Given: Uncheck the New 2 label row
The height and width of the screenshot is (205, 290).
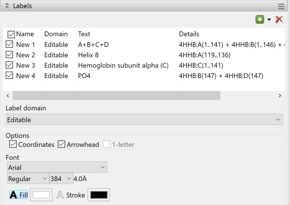Looking at the screenshot, I should (10, 55).
